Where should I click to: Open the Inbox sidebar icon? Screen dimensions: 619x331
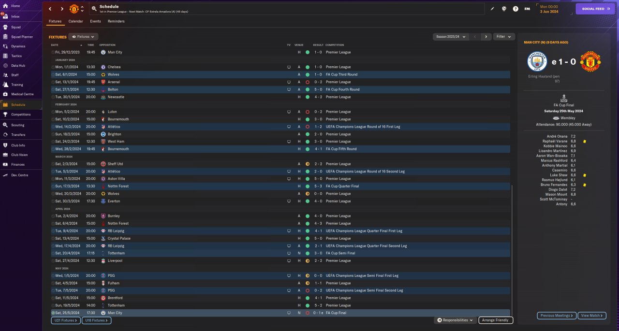(5, 16)
